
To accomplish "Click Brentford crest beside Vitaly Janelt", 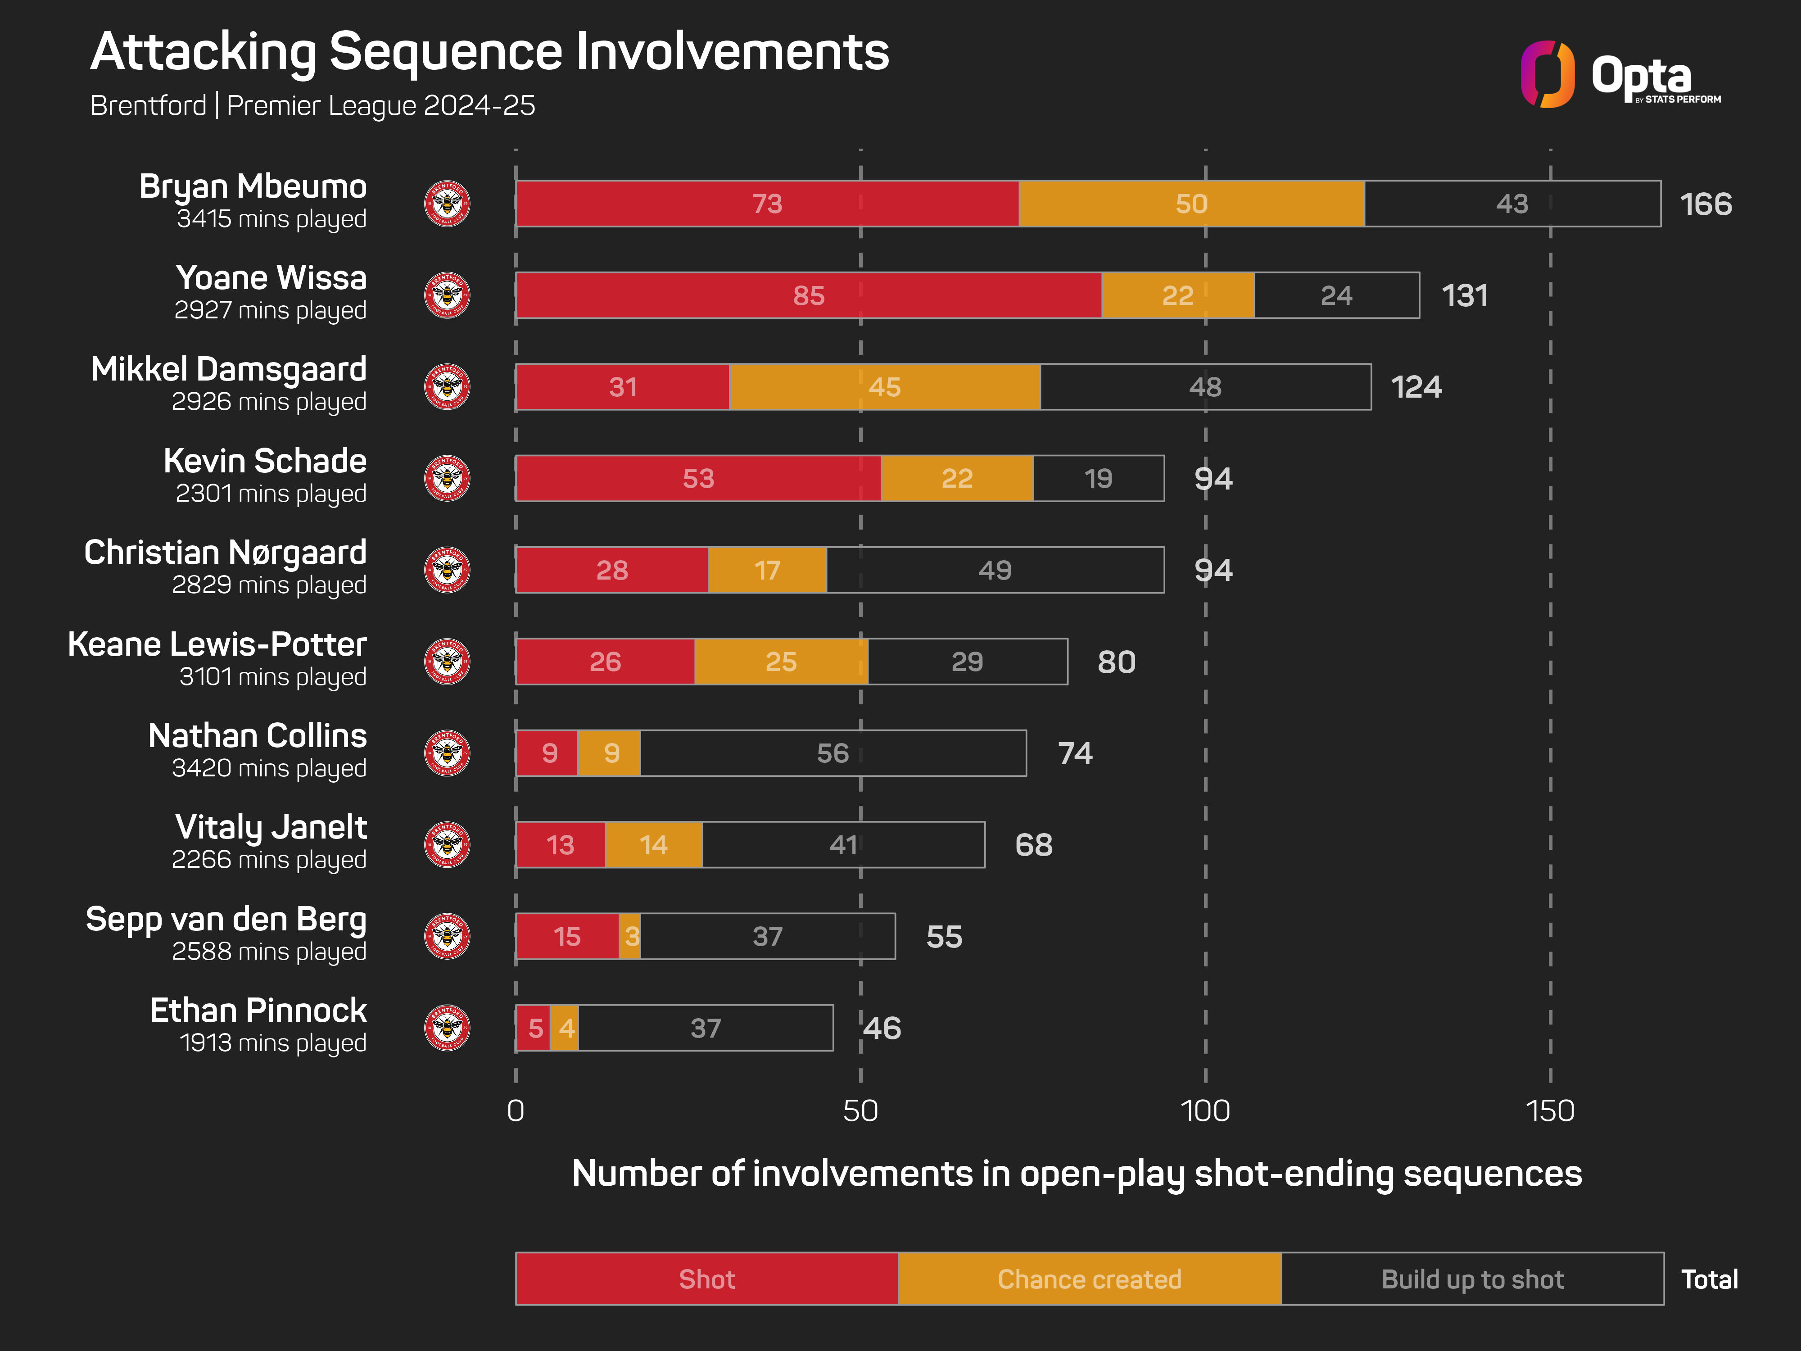I will (447, 844).
